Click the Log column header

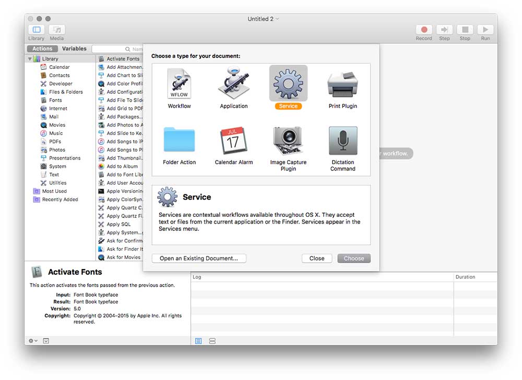click(322, 277)
